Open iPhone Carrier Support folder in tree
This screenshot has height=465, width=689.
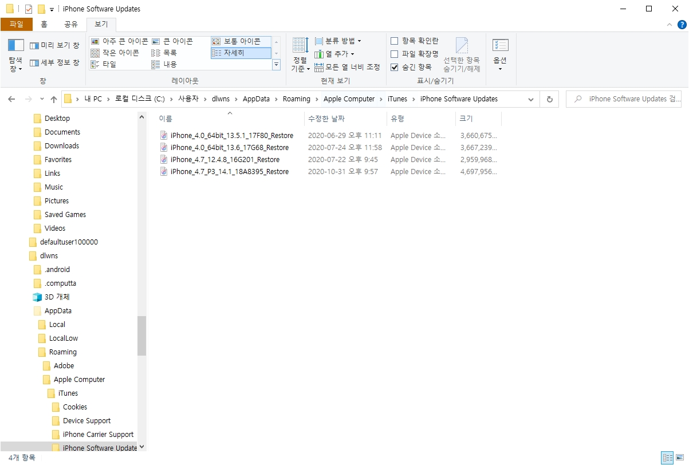(x=98, y=435)
